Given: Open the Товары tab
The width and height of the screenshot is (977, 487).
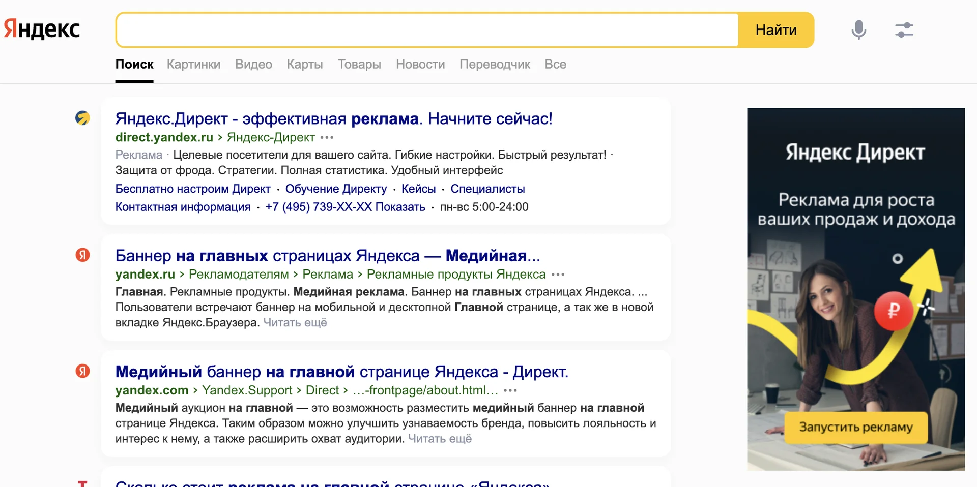Looking at the screenshot, I should pyautogui.click(x=359, y=65).
